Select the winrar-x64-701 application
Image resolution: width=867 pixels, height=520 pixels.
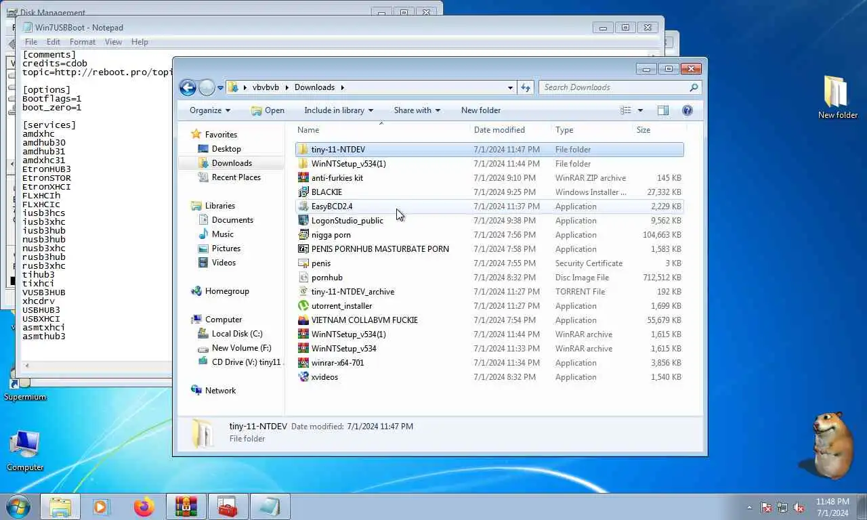tap(490, 363)
